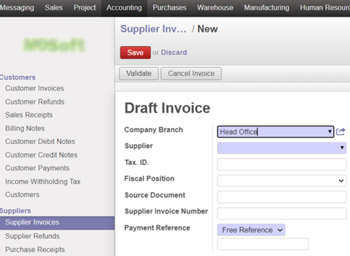Open the Manufacturing menu
This screenshot has width=350, height=256.
pos(266,7)
